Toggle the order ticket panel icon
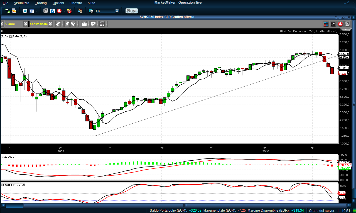Viewport: 356px width, 213px height. [x=326, y=24]
